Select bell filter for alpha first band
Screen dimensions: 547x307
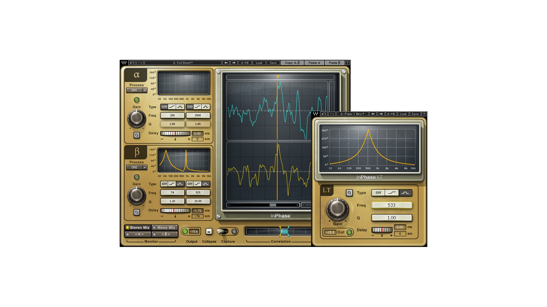180,107
